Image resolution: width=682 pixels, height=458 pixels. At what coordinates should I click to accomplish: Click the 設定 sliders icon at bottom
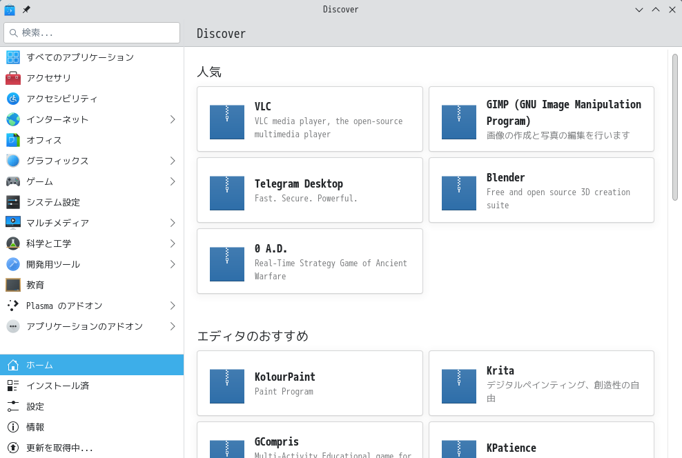pos(13,406)
